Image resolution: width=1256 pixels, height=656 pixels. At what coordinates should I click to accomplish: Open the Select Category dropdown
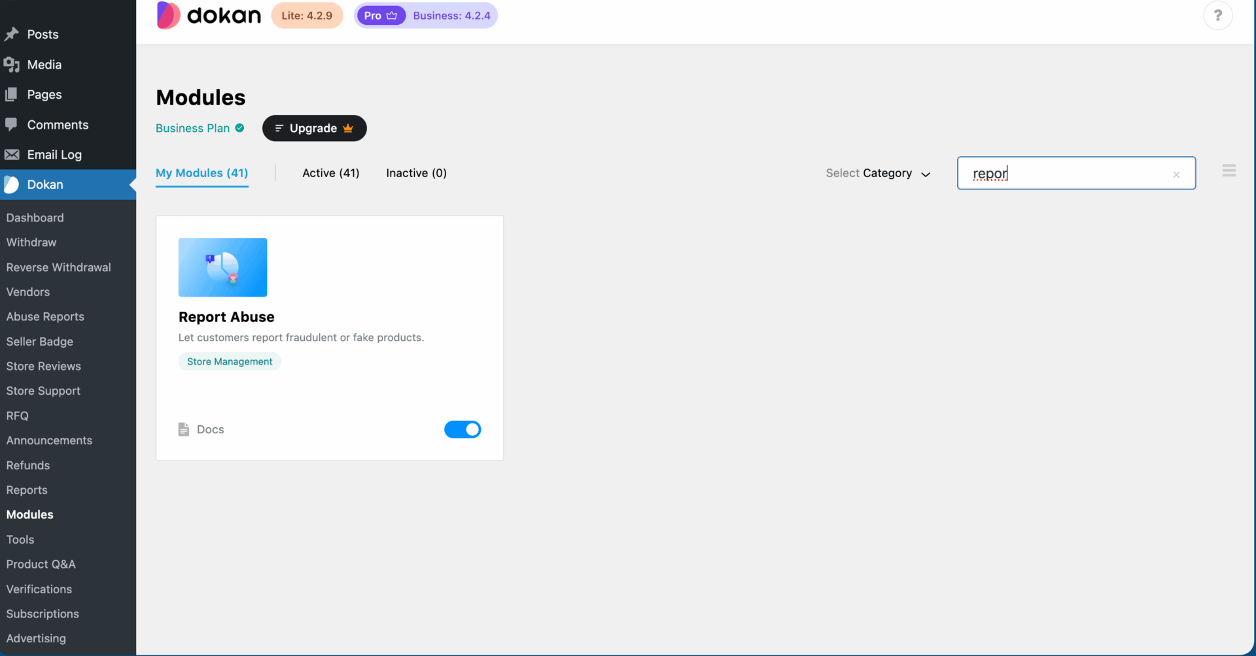878,173
